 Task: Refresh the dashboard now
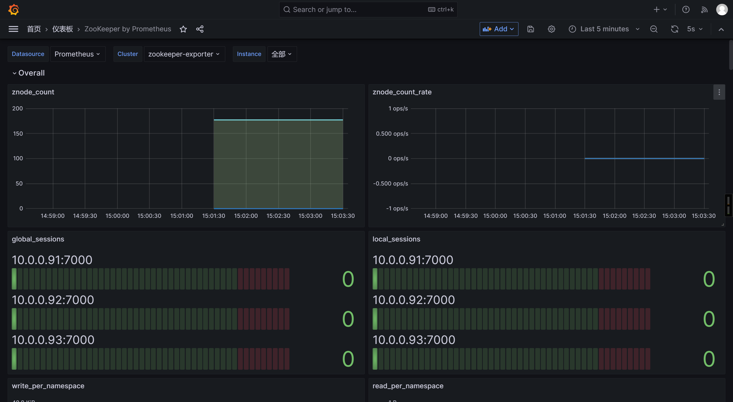675,29
